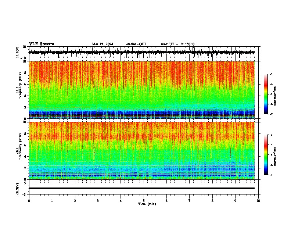Click the "-10" tick on the ch.1(V) axis
Image resolution: width=291 pixels, height=225 pixels.
click(x=24, y=58)
